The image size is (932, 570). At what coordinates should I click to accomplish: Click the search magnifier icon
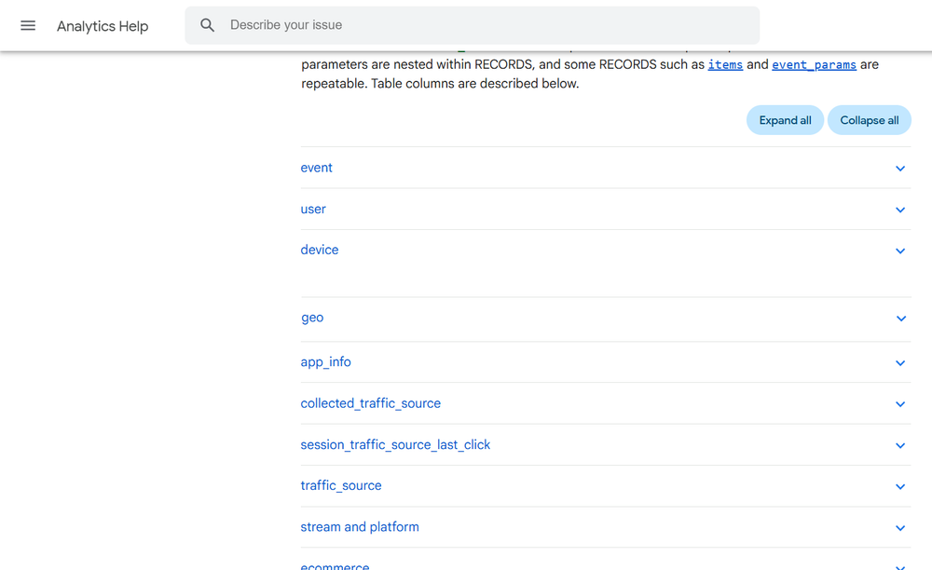(208, 26)
